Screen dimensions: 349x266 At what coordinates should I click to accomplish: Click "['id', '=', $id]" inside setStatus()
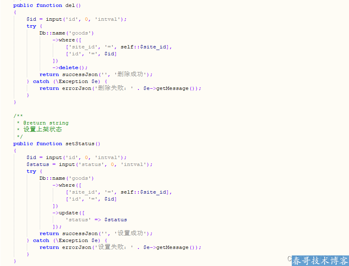pos(91,199)
